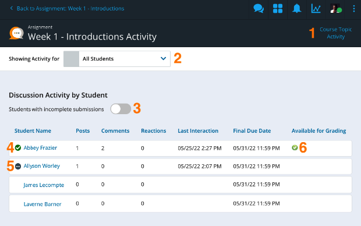Click the 'Discussion Activity by Student' heading
Screen dimensions: 361x226
click(x=58, y=95)
